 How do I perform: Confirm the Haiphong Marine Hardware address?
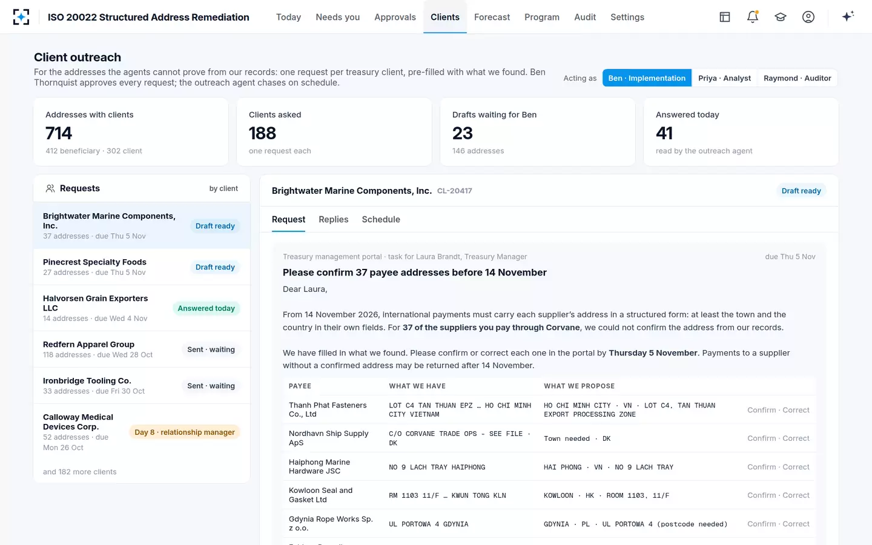(761, 467)
